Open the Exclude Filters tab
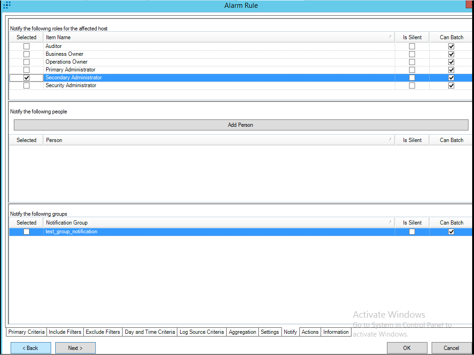Image resolution: width=474 pixels, height=355 pixels. coord(103,332)
